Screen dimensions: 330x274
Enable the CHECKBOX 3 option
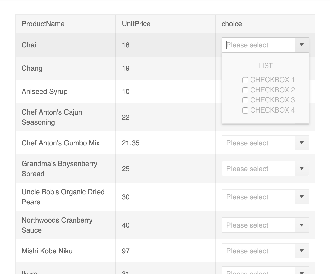245,100
